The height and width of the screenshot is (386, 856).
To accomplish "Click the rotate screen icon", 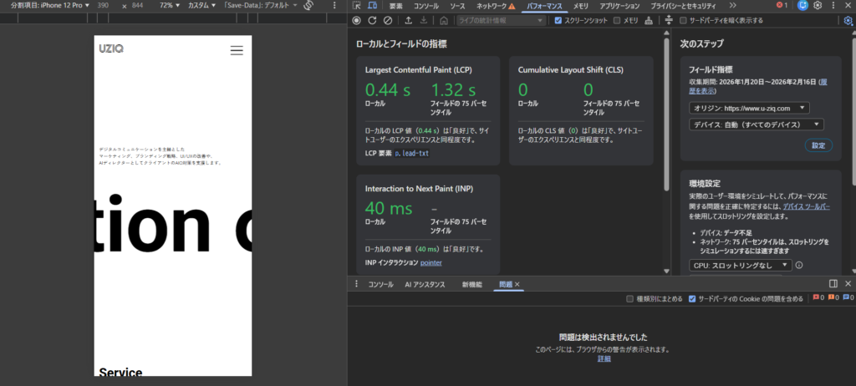I will click(x=308, y=6).
